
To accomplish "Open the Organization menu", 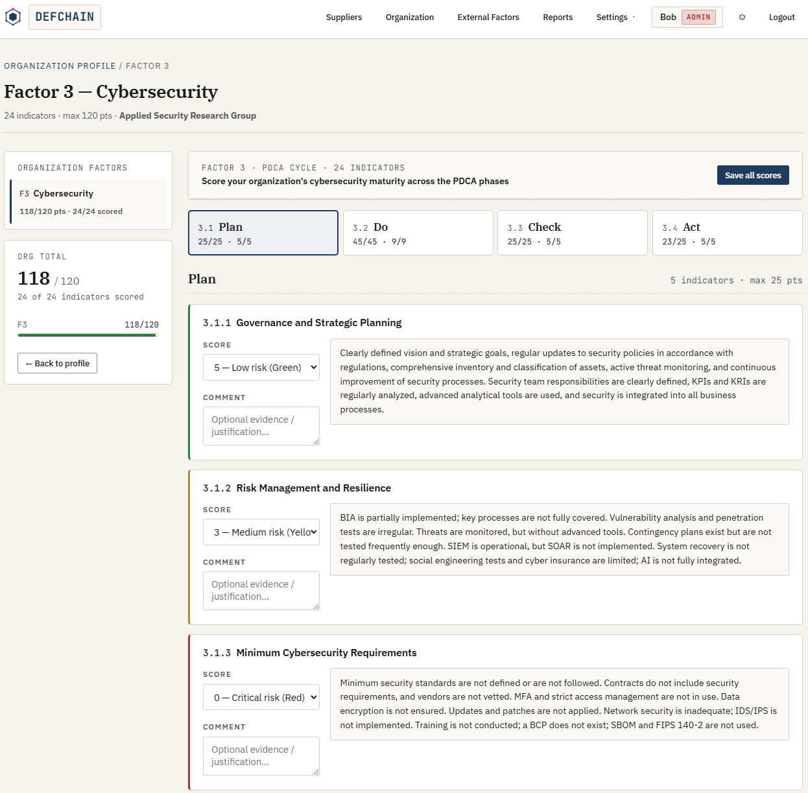I will (410, 18).
